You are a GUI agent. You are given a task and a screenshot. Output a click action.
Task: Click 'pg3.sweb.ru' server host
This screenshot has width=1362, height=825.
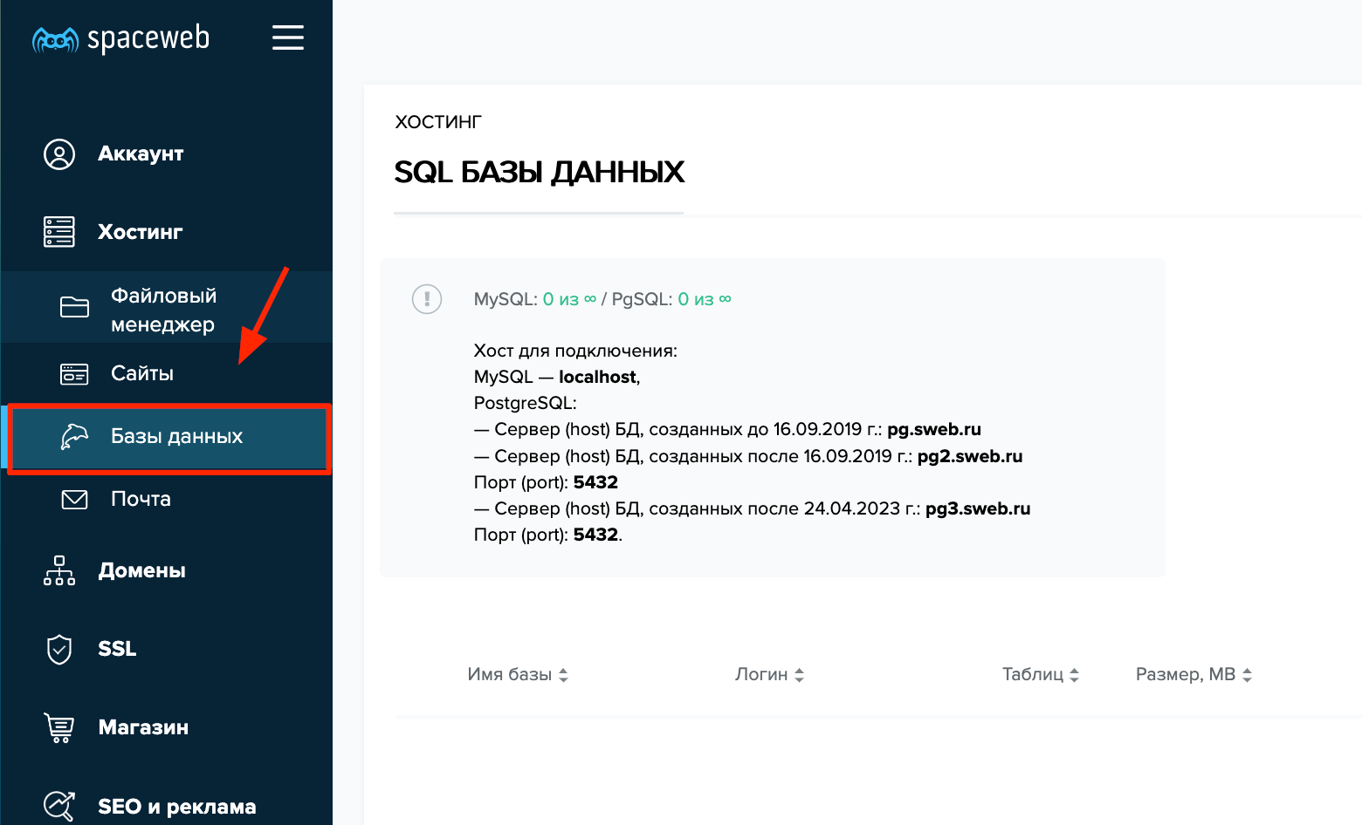click(x=978, y=508)
